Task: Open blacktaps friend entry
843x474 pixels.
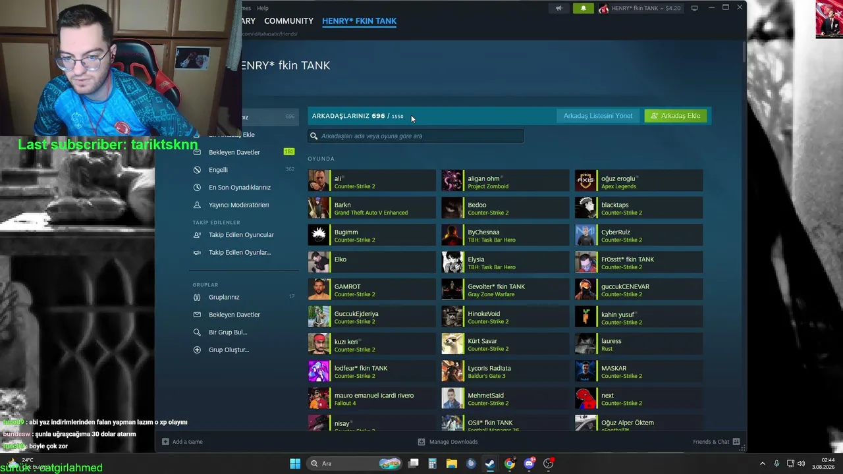Action: pyautogui.click(x=639, y=208)
